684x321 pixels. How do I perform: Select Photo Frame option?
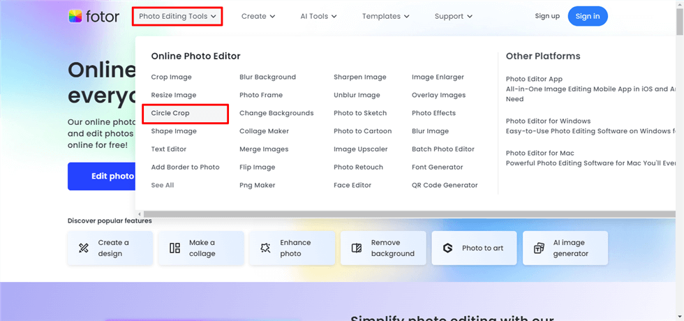coord(261,95)
